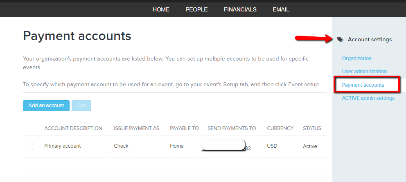This screenshot has width=406, height=182.
Task: Open the Organization settings link
Action: click(357, 58)
